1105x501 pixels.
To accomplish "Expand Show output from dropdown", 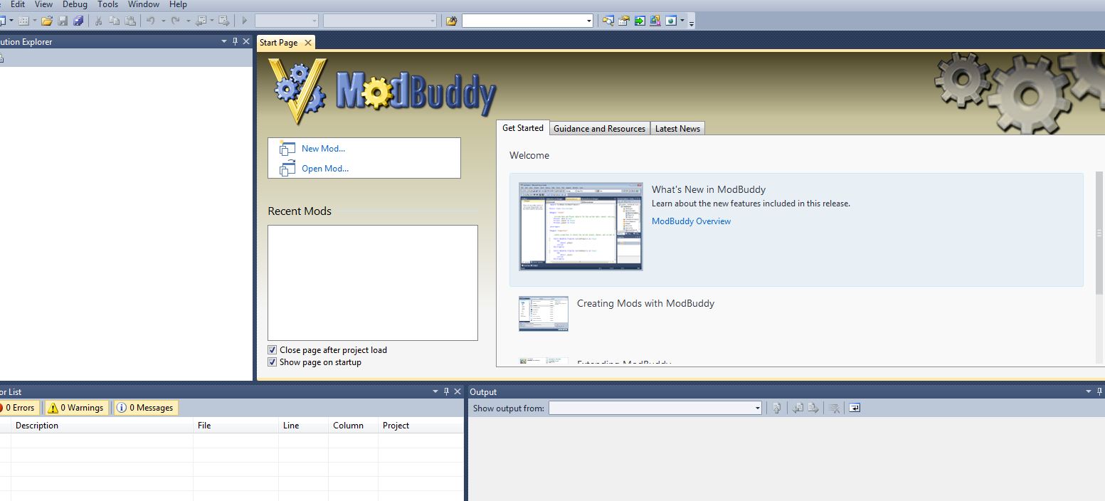I will coord(757,408).
